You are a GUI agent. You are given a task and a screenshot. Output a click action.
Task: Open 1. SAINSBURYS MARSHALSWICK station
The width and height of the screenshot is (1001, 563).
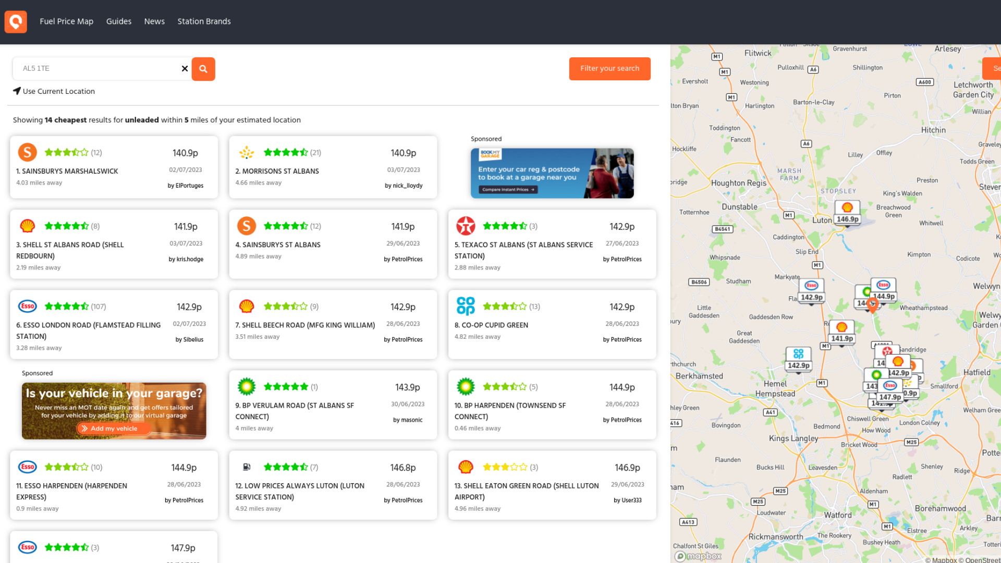pyautogui.click(x=67, y=171)
